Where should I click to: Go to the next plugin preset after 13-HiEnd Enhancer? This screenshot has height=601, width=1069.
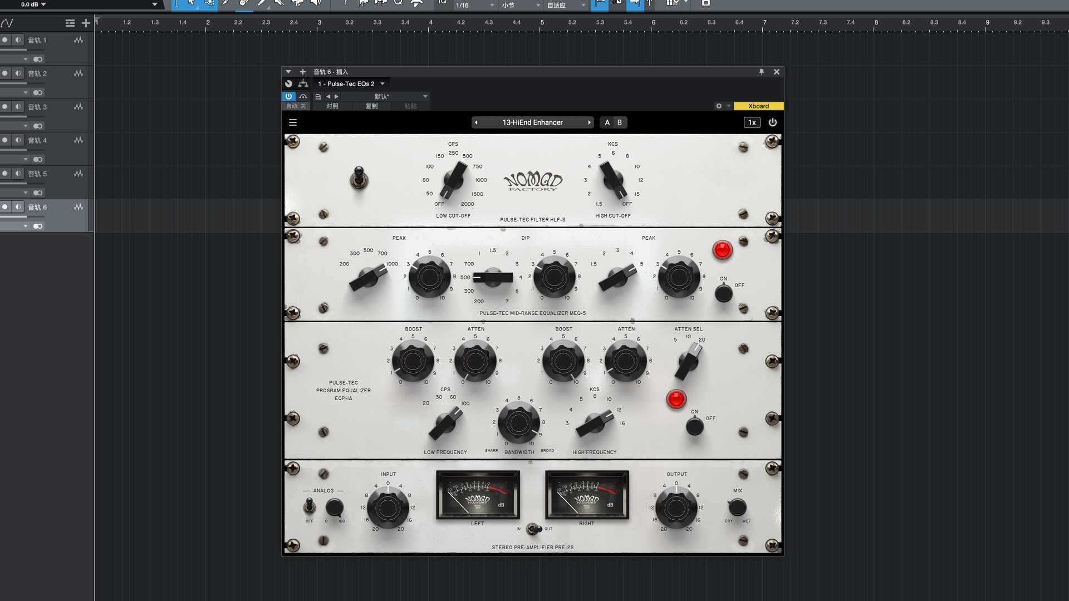tap(589, 122)
